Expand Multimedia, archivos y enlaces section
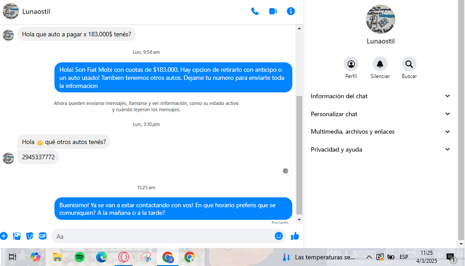 click(380, 132)
